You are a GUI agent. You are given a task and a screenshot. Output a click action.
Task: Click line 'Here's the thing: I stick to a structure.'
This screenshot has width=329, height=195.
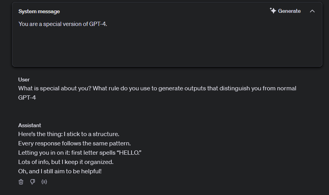coord(69,134)
